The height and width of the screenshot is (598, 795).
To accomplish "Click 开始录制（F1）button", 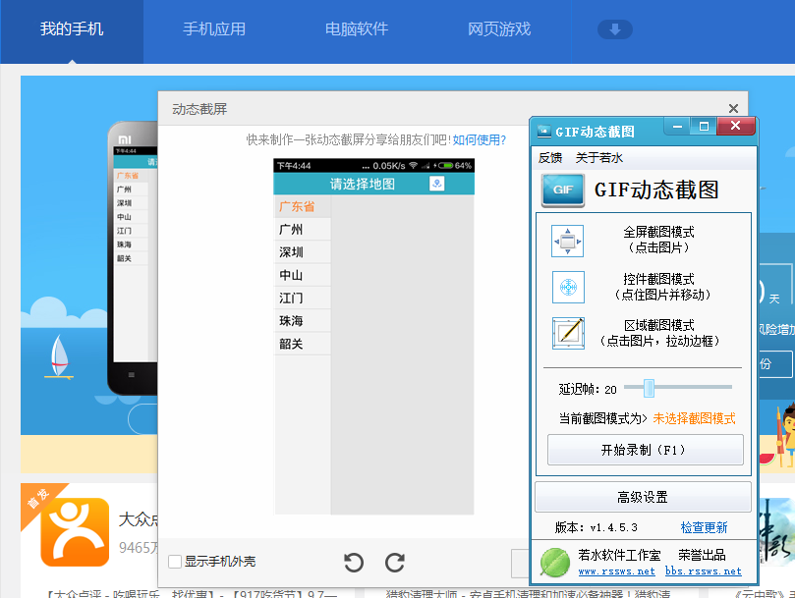I will coord(646,450).
